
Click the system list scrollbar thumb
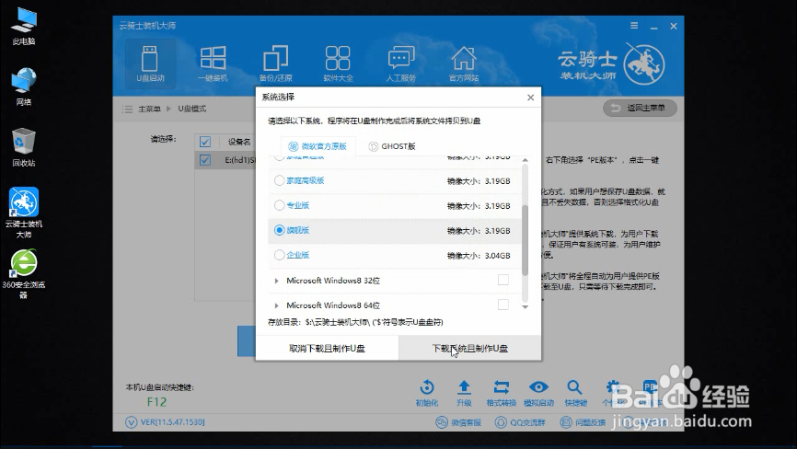[x=526, y=240]
